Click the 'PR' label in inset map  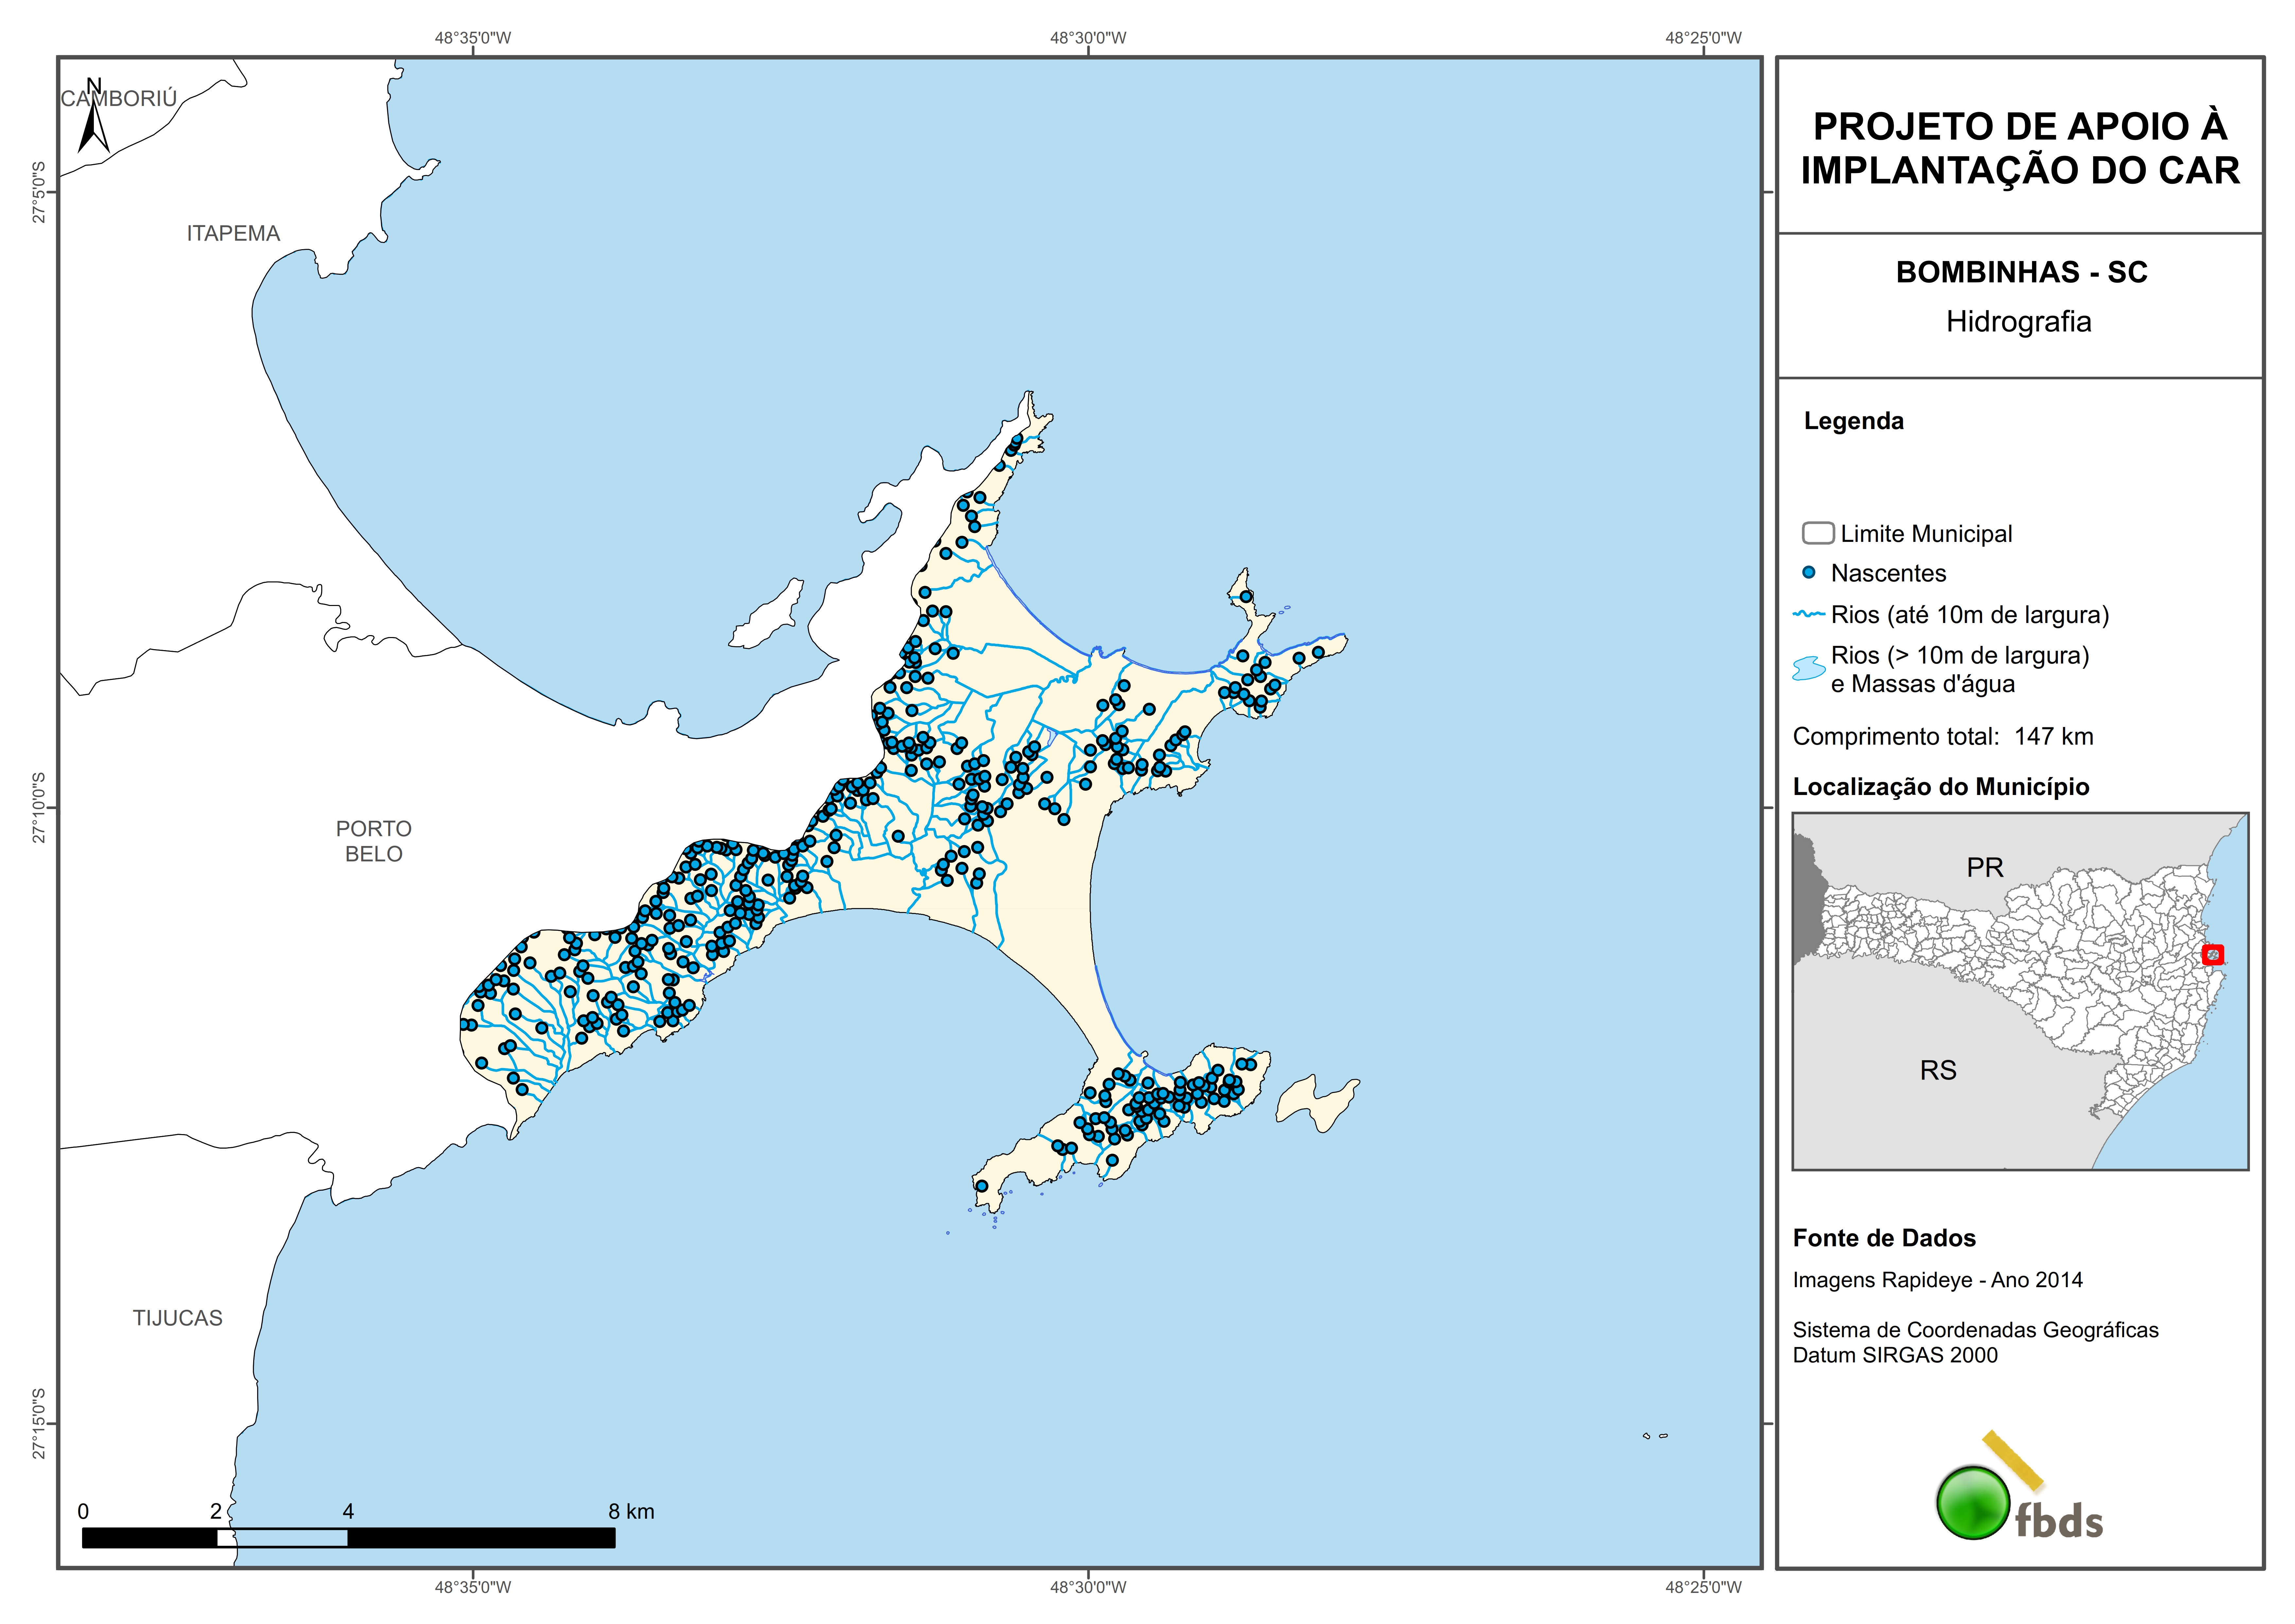click(1985, 868)
